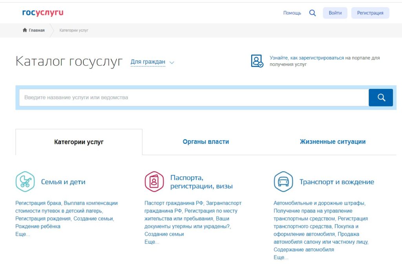Switch to the Жизненные ситуации tab
This screenshot has width=402, height=264.
(x=333, y=141)
